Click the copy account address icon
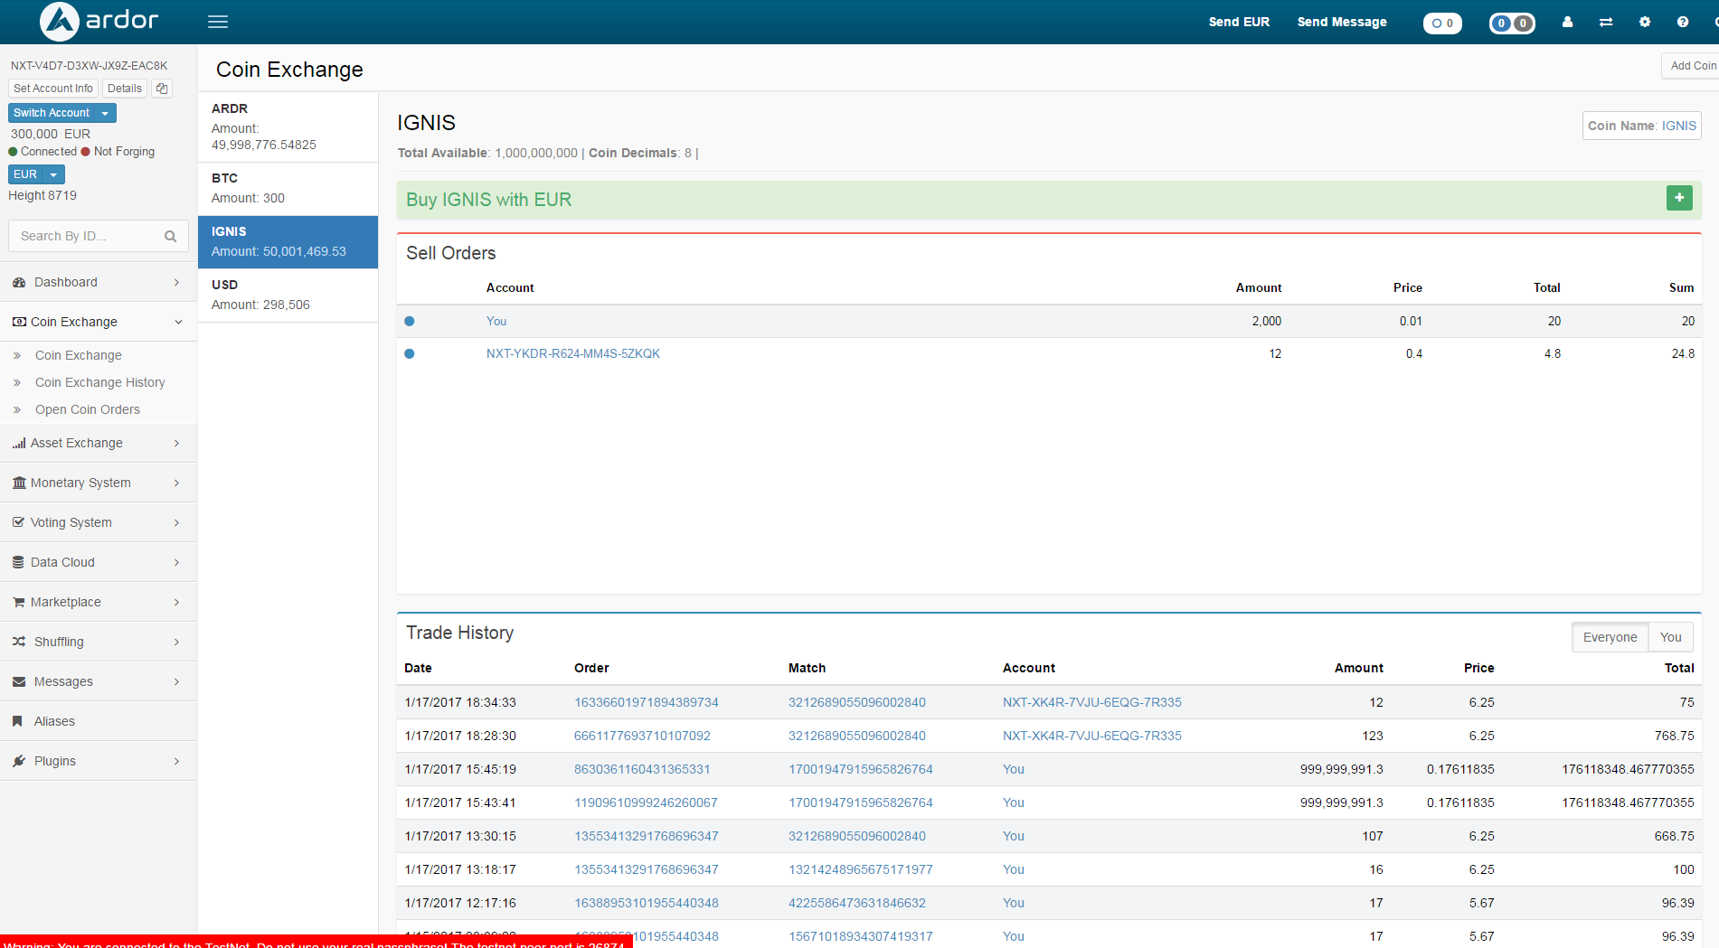The width and height of the screenshot is (1719, 948). coord(162,89)
